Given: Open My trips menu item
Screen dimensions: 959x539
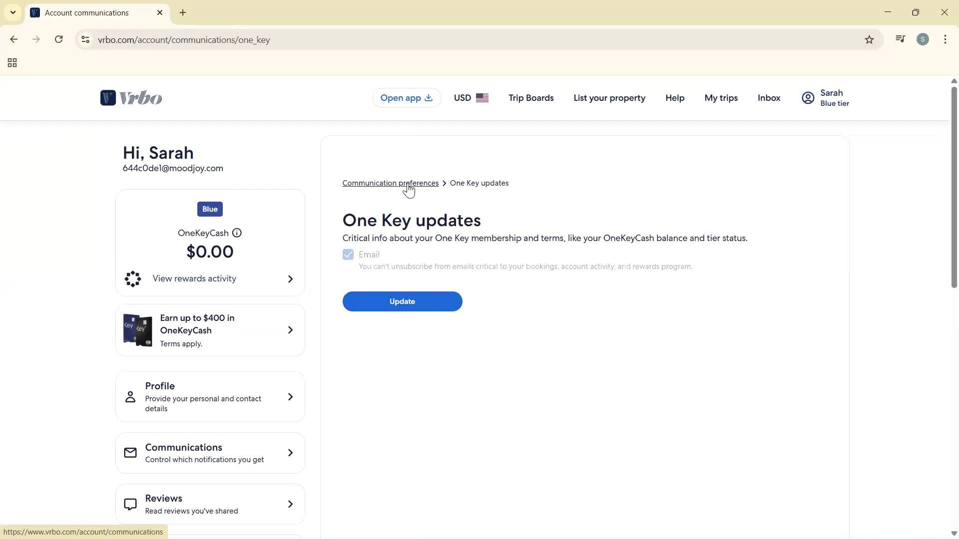Looking at the screenshot, I should click(x=721, y=98).
